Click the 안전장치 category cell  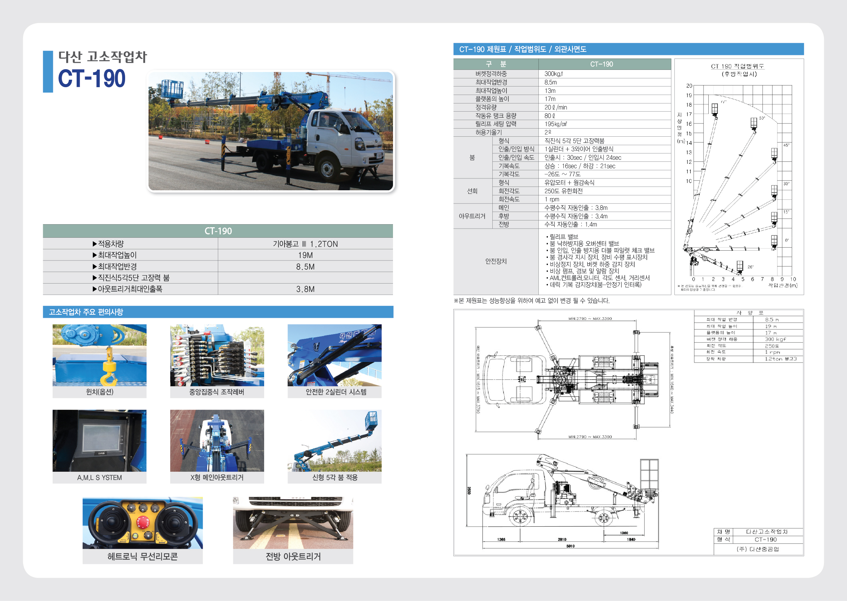coord(496,261)
